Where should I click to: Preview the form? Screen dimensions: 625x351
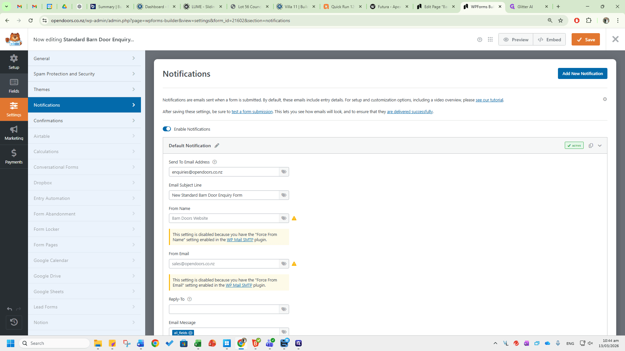[516, 40]
